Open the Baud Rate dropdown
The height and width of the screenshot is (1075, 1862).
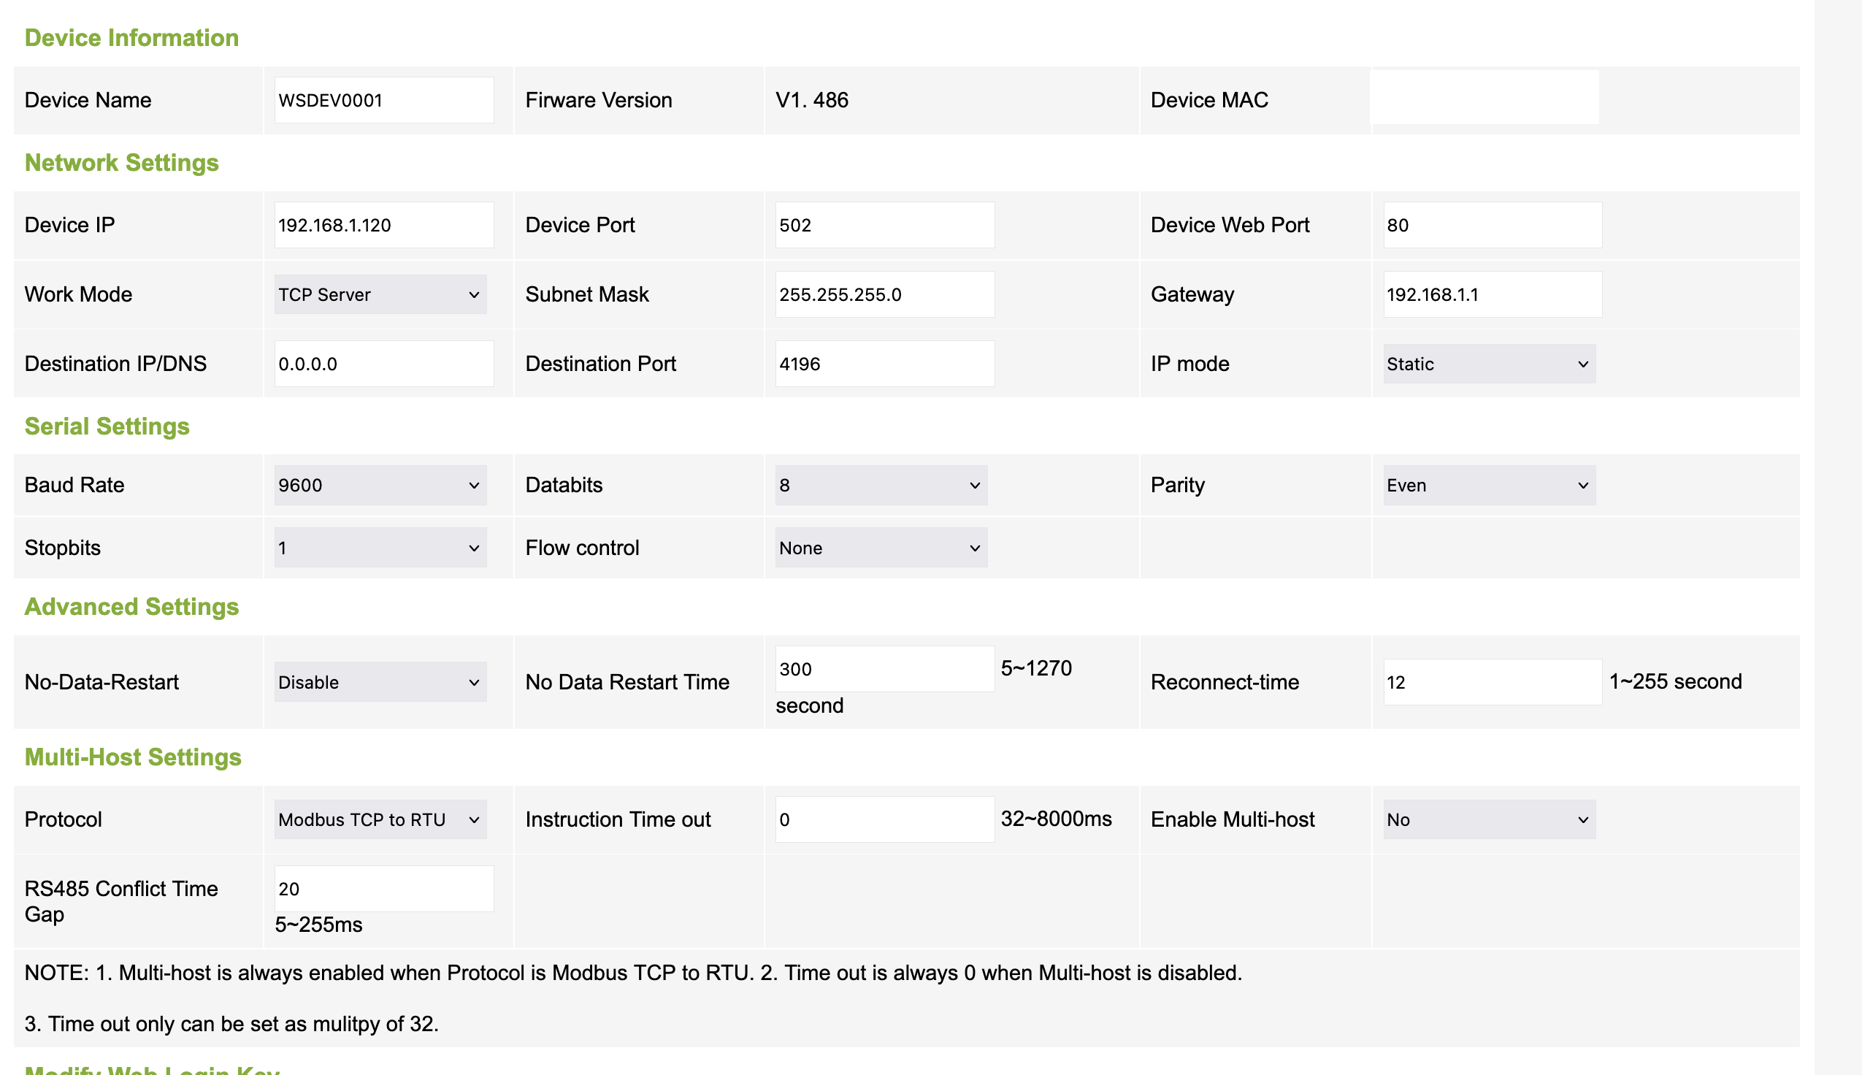(x=380, y=485)
